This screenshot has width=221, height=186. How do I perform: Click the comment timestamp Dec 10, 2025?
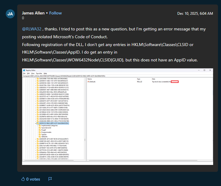click(195, 14)
